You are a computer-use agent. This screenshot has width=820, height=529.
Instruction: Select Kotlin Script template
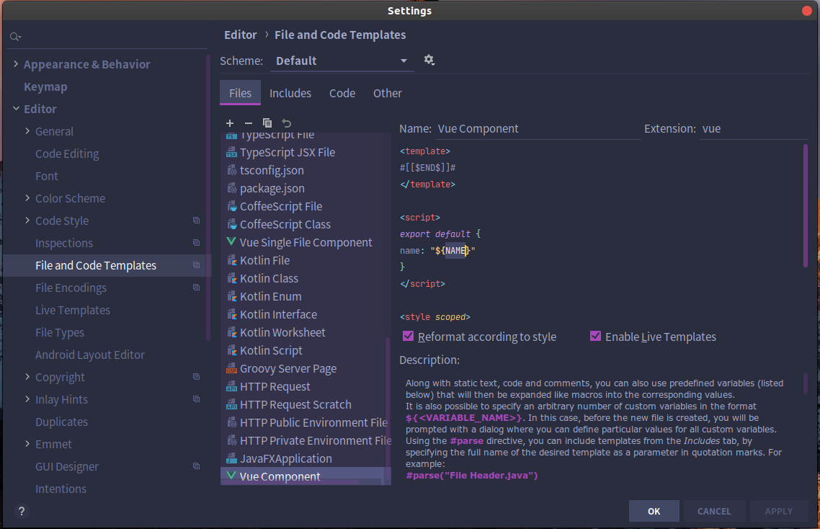(306, 350)
